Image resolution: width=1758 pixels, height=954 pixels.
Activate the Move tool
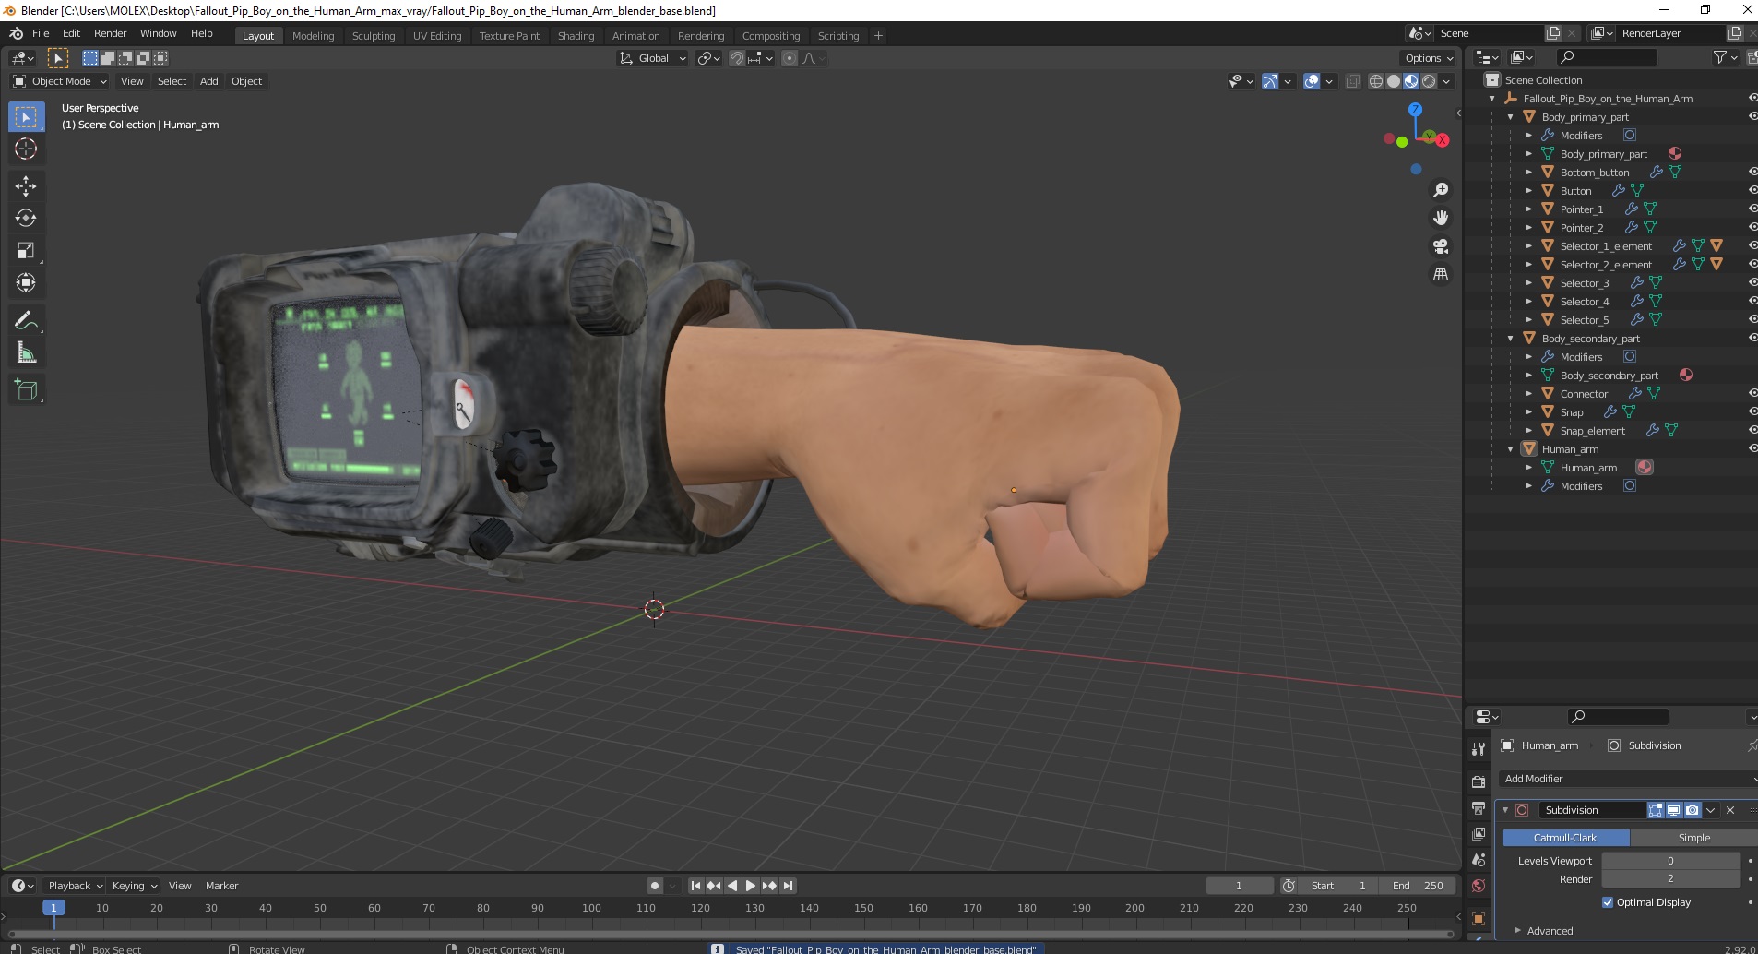[26, 185]
